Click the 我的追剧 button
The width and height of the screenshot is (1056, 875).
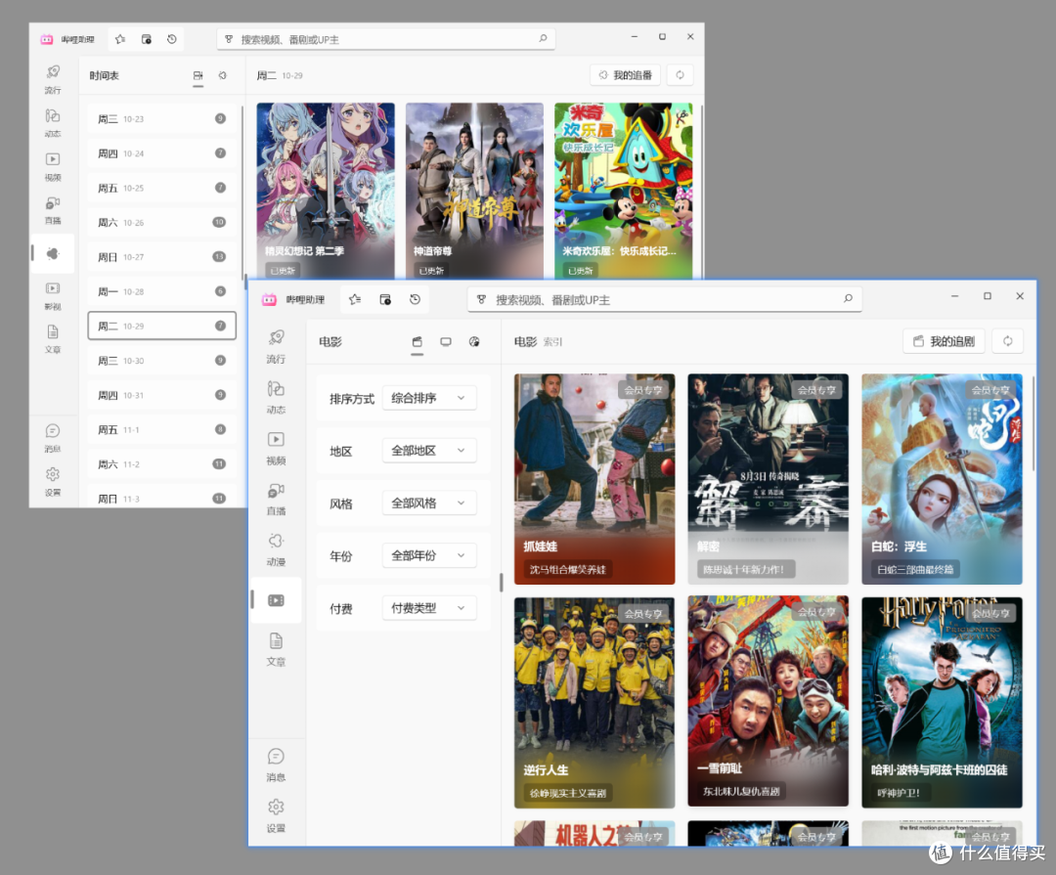[x=944, y=341]
